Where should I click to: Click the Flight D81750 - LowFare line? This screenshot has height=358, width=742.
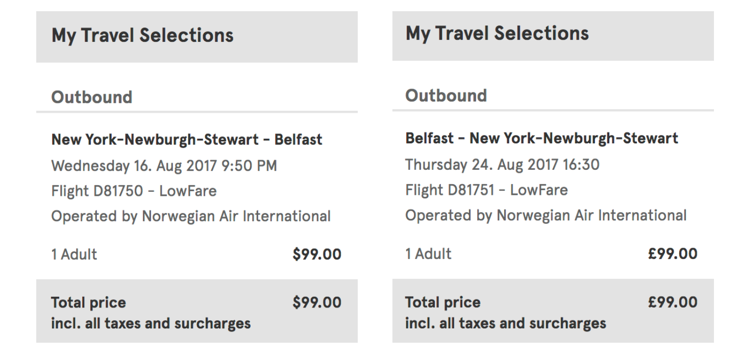tap(134, 191)
